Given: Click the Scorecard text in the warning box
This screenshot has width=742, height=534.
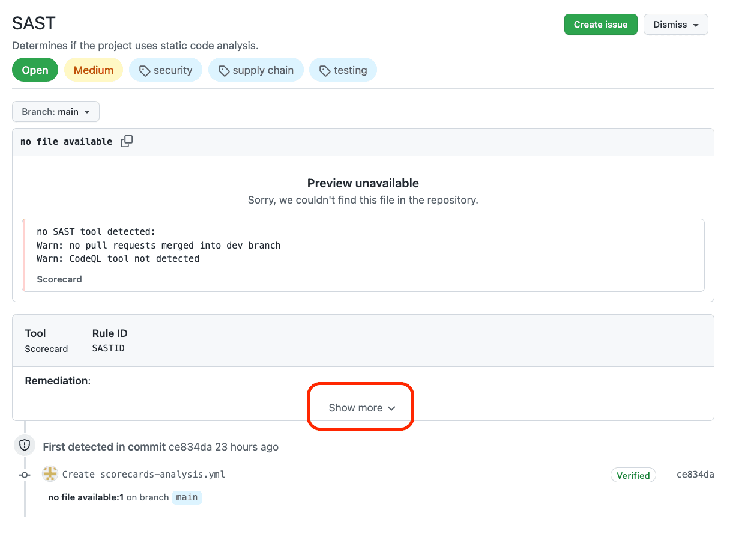Looking at the screenshot, I should (59, 279).
